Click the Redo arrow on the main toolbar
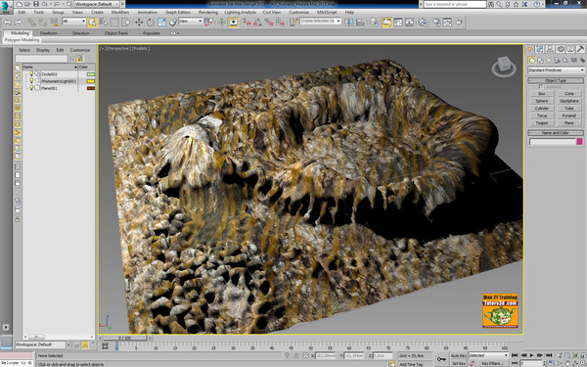 pos(18,23)
